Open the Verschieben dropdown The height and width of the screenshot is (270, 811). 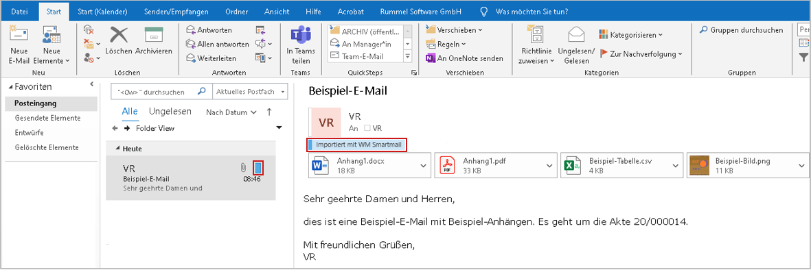tap(454, 30)
